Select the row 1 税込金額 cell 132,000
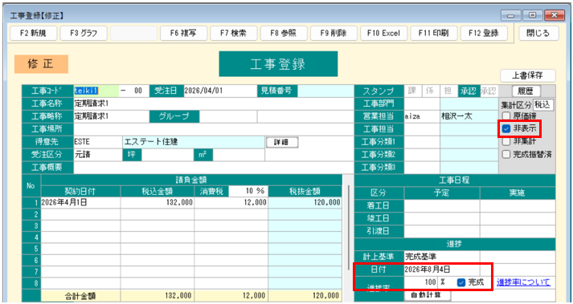573x304 pixels. (x=158, y=203)
